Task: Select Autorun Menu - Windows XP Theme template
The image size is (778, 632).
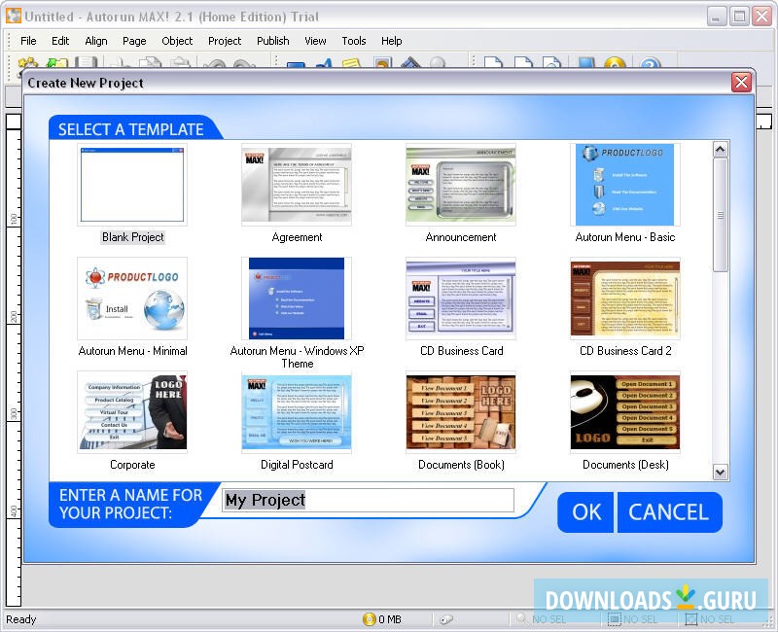Action: 297,298
